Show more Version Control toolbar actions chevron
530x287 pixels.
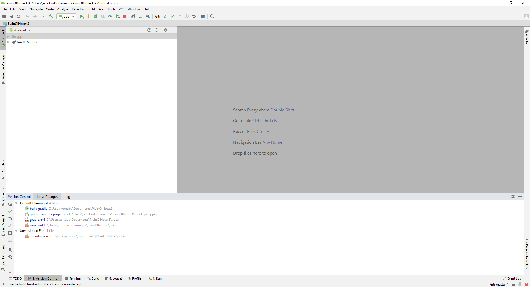10,272
